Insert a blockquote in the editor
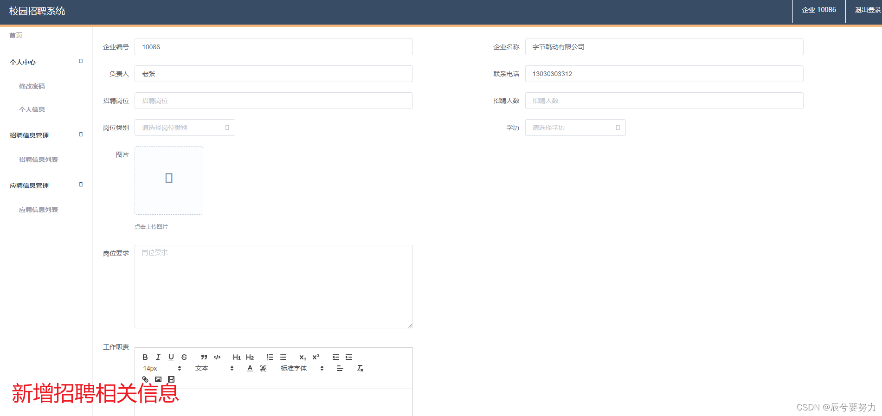The image size is (882, 416). [204, 357]
